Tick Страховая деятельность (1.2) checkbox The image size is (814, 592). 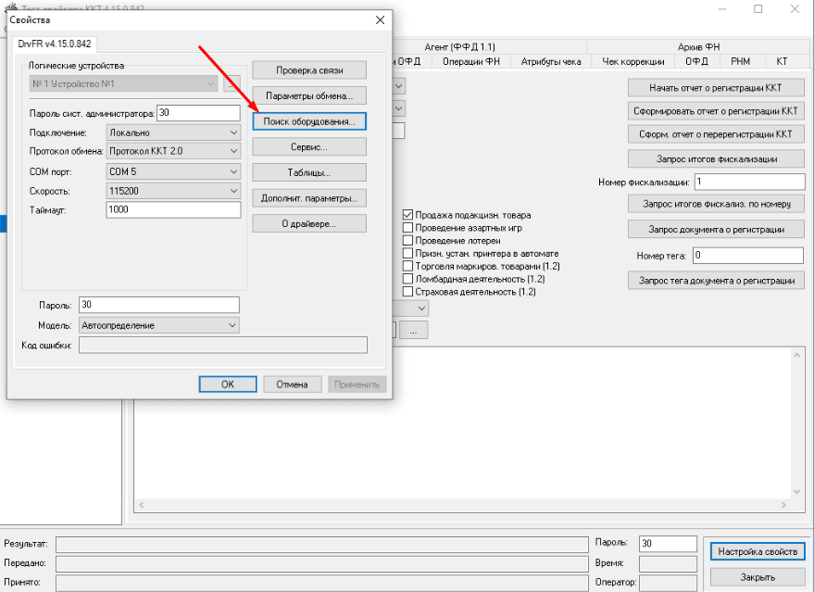(407, 292)
